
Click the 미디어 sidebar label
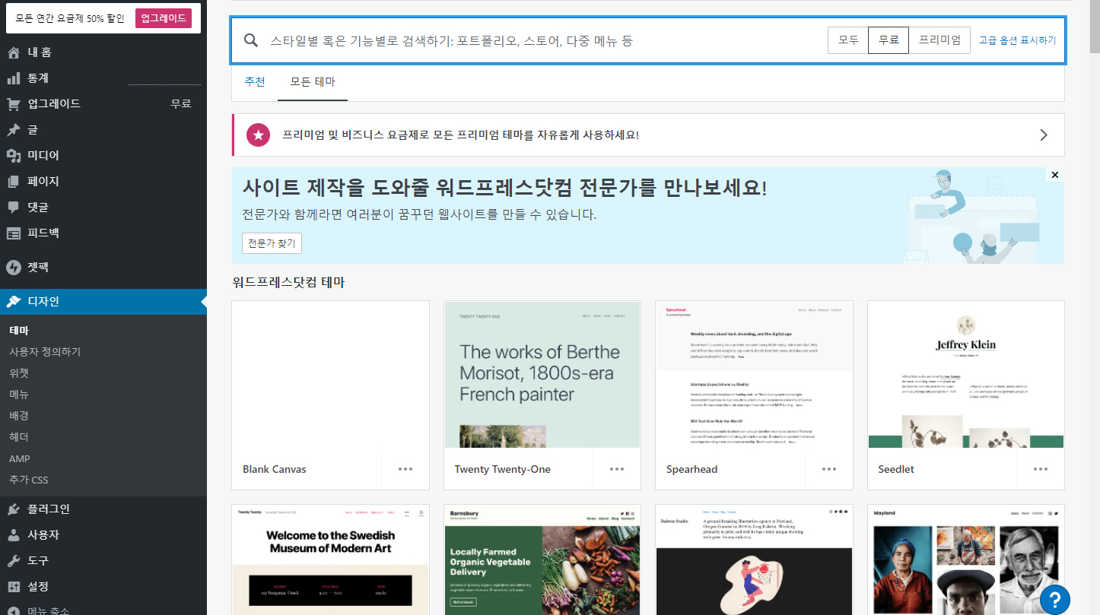(x=43, y=156)
